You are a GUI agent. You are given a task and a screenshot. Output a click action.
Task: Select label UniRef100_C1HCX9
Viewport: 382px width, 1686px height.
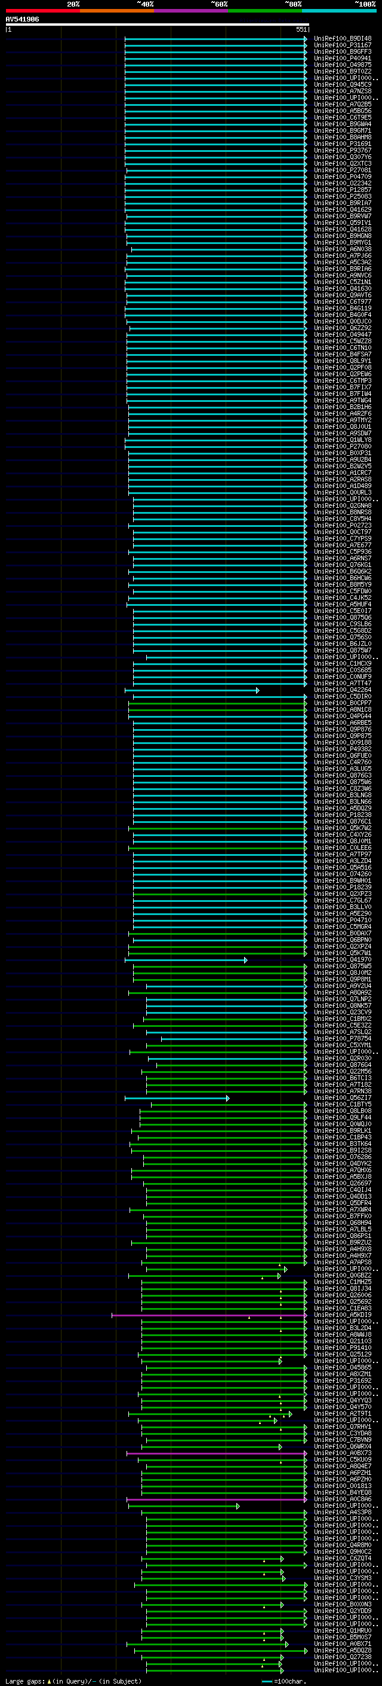coord(342,664)
